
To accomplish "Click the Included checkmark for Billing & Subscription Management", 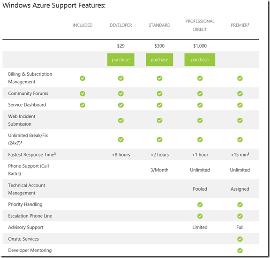I will [x=82, y=78].
